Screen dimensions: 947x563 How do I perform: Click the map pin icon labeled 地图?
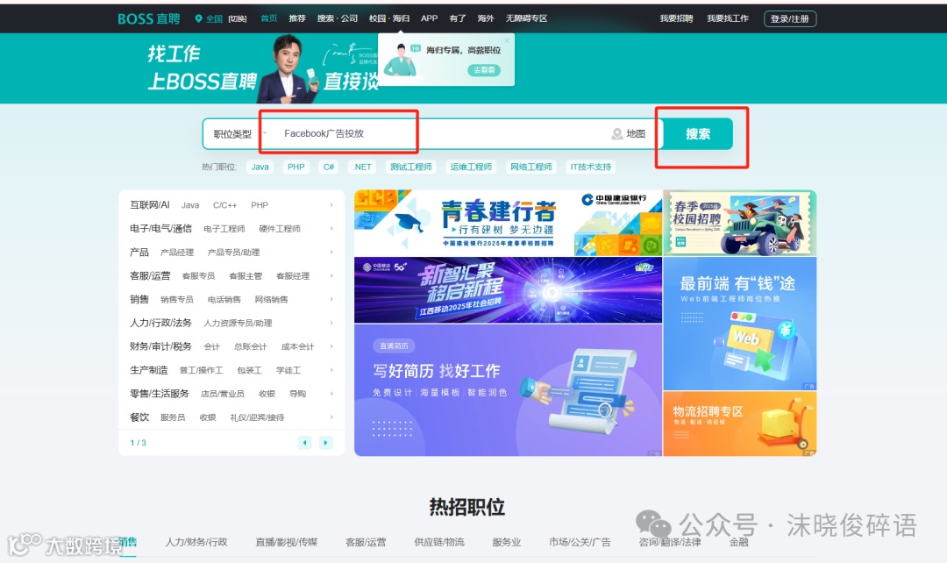tap(616, 133)
